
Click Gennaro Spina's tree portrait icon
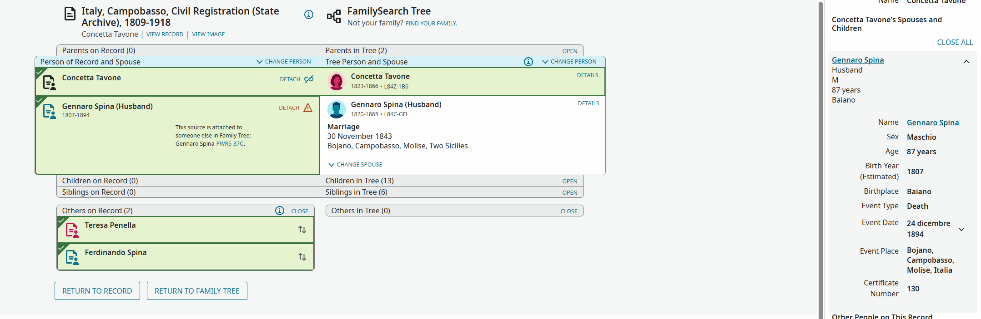pos(337,110)
